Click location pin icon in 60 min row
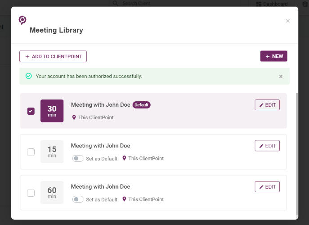 [x=124, y=199]
